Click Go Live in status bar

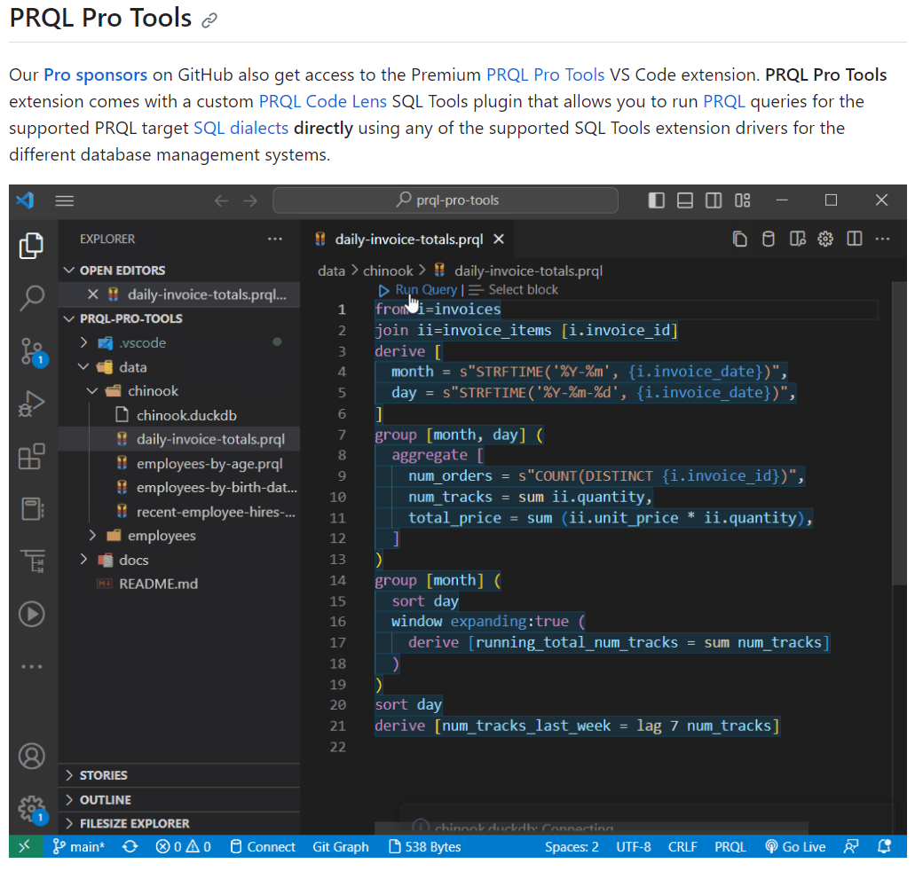[x=795, y=847]
